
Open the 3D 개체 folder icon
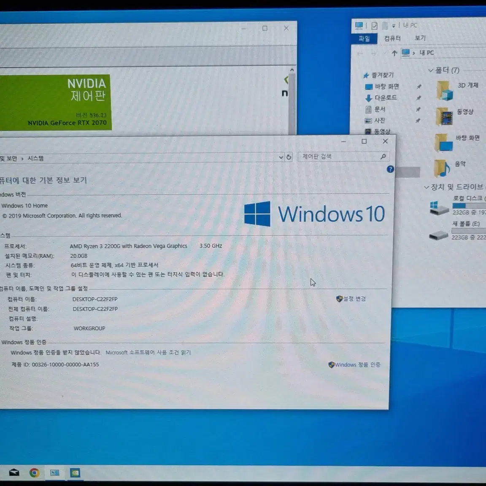(445, 90)
